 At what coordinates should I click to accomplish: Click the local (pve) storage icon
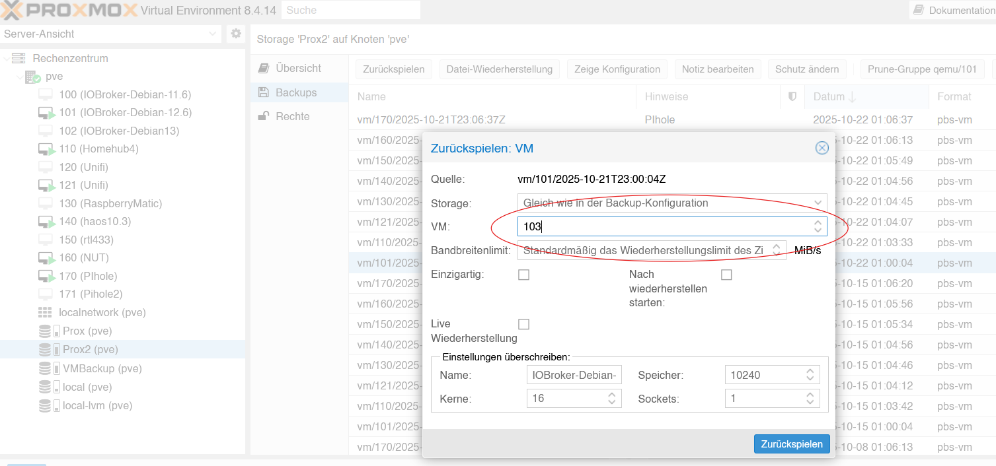point(45,387)
